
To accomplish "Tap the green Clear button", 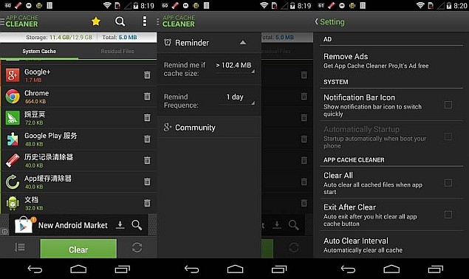I will point(78,249).
